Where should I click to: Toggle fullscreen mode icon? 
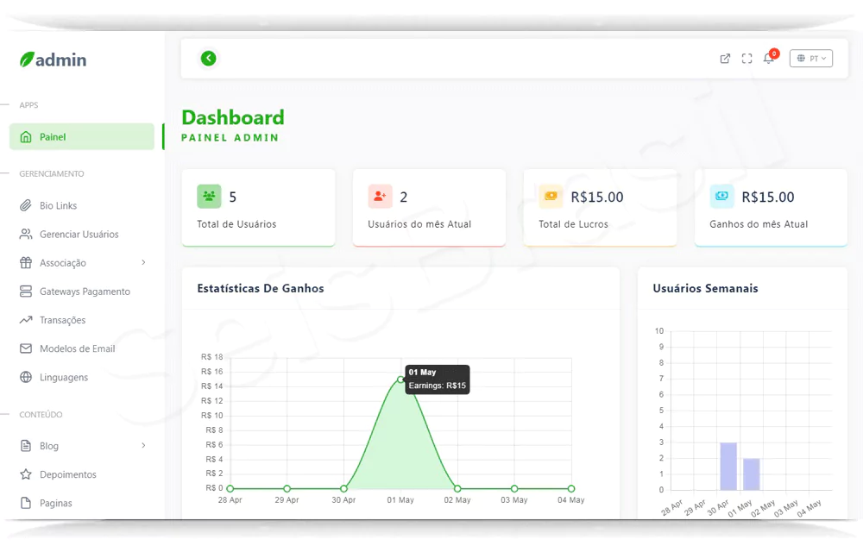point(746,59)
